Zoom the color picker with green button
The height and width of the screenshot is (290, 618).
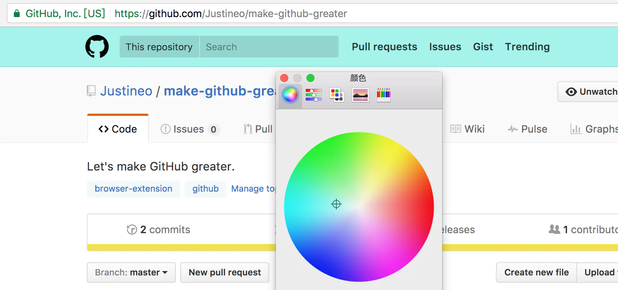[x=310, y=78]
